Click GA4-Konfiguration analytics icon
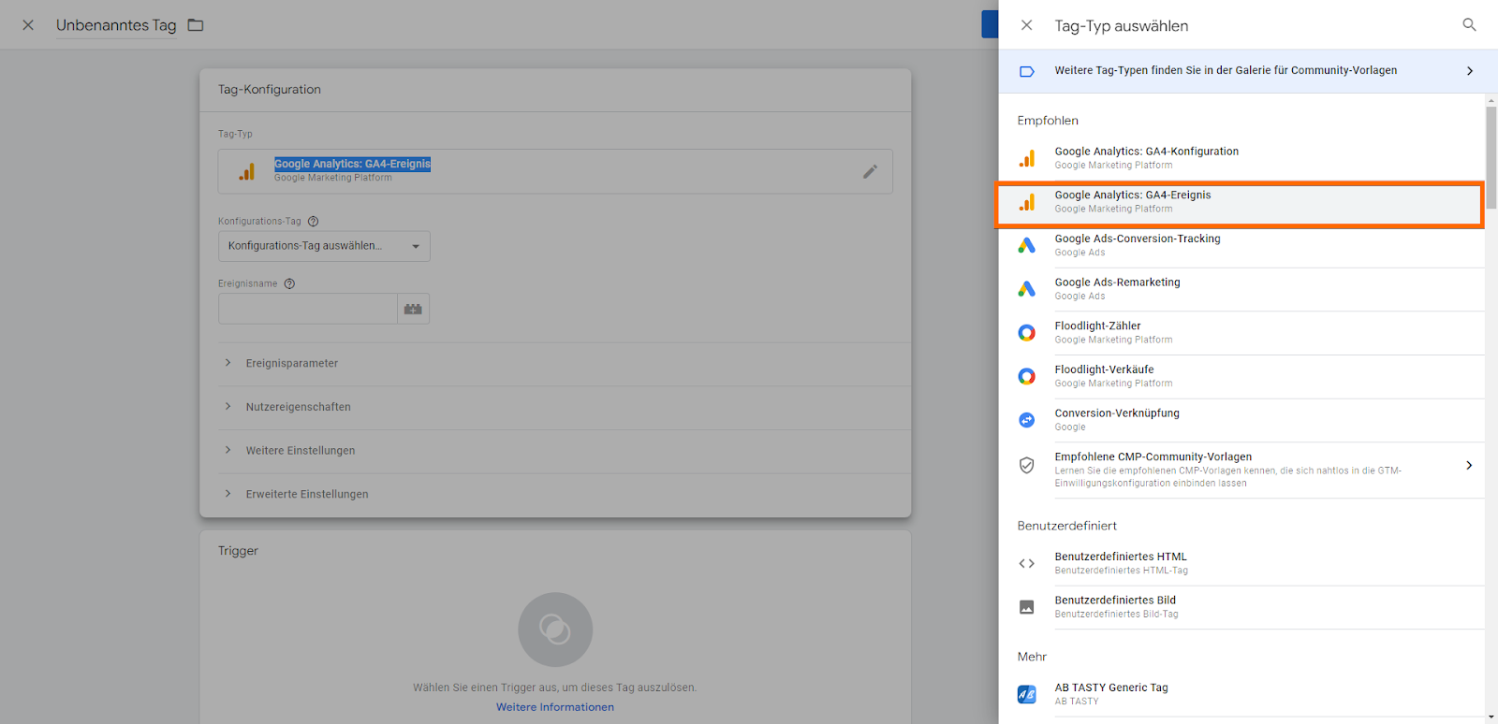Image resolution: width=1498 pixels, height=724 pixels. click(1027, 158)
